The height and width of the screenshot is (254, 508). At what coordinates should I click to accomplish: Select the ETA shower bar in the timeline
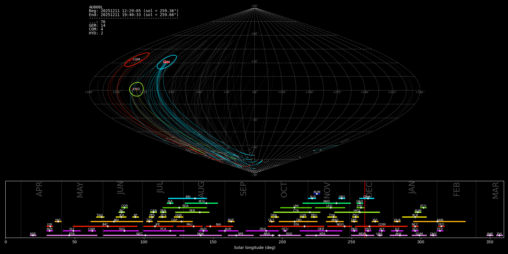point(72,235)
